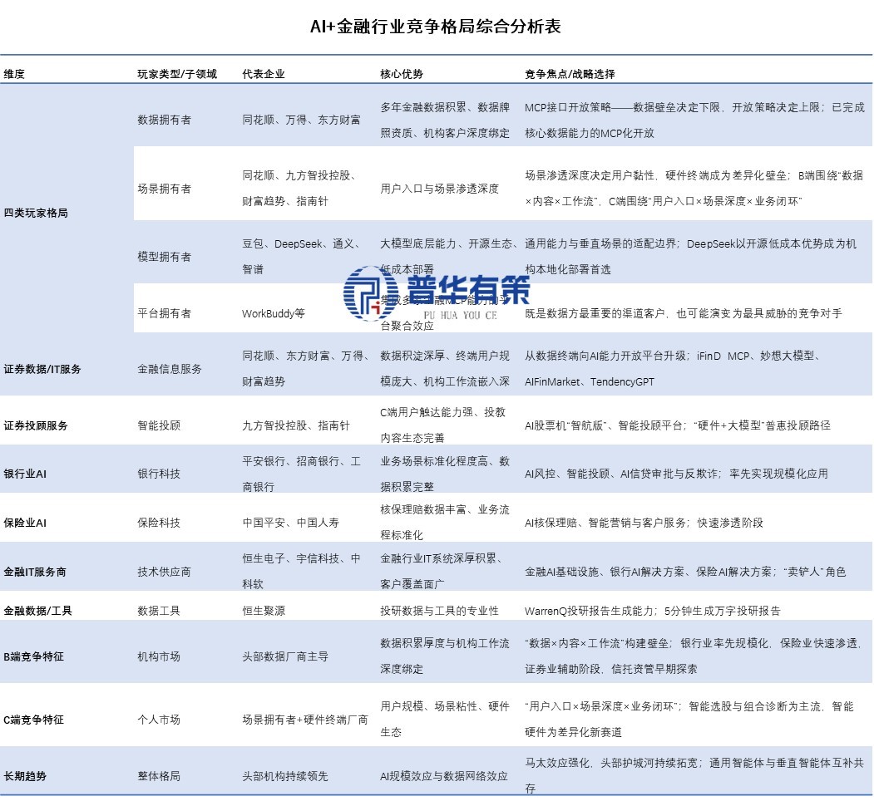874x801 pixels.
Task: Click the '保险业AI' row label
Action: pos(25,523)
